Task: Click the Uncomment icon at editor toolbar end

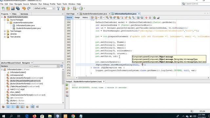Action: point(158,17)
